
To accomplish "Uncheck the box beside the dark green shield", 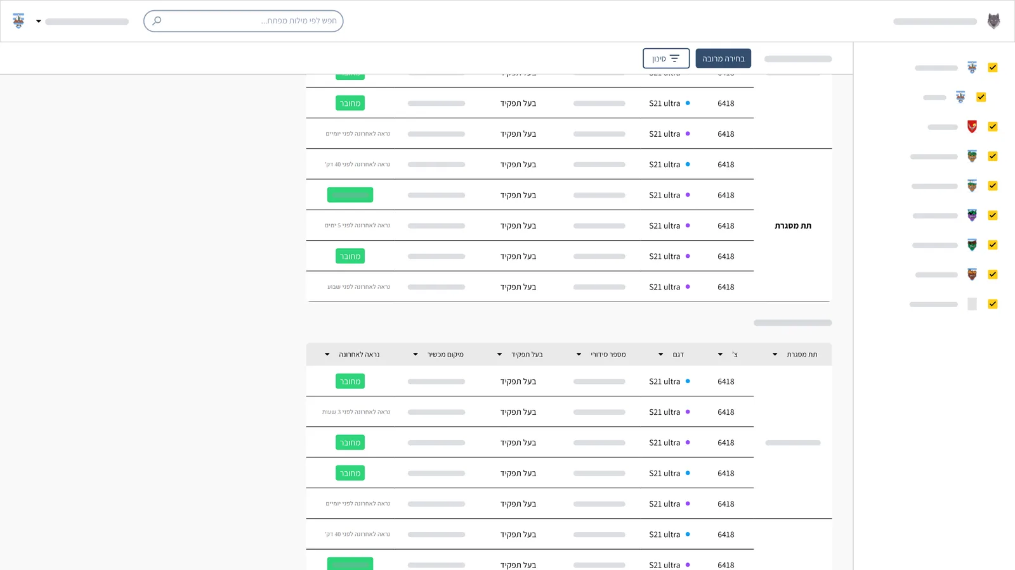I will (993, 245).
